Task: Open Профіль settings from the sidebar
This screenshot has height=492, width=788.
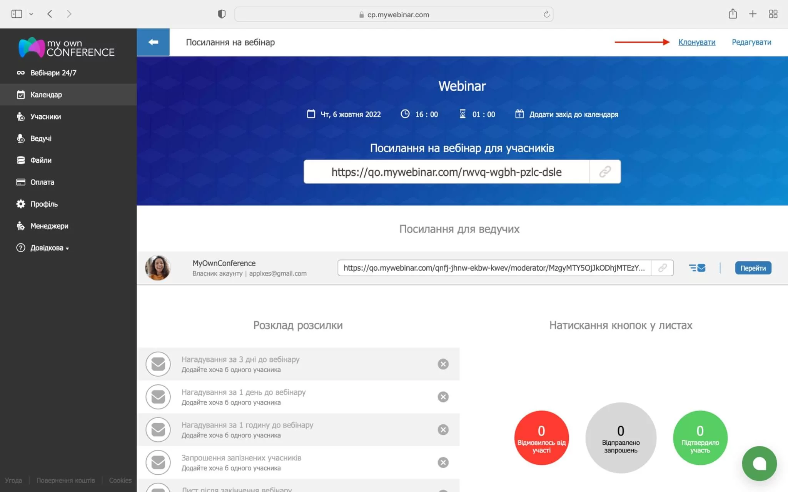Action: click(x=43, y=204)
